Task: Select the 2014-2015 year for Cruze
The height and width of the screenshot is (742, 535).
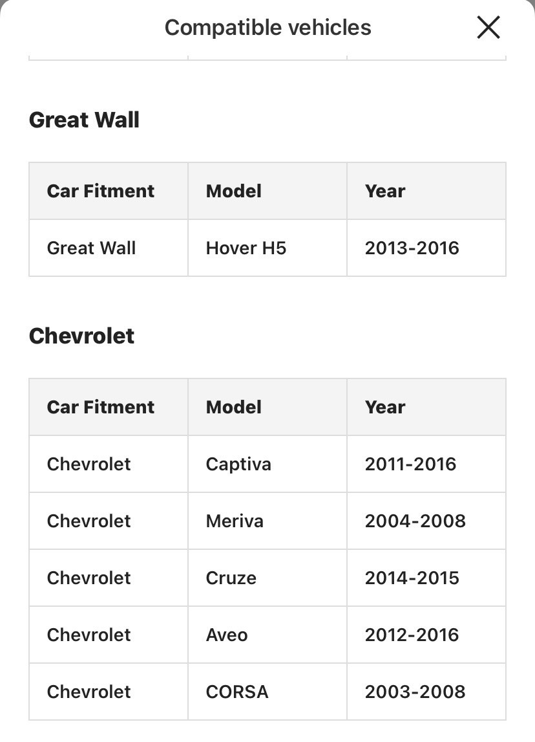Action: (412, 578)
